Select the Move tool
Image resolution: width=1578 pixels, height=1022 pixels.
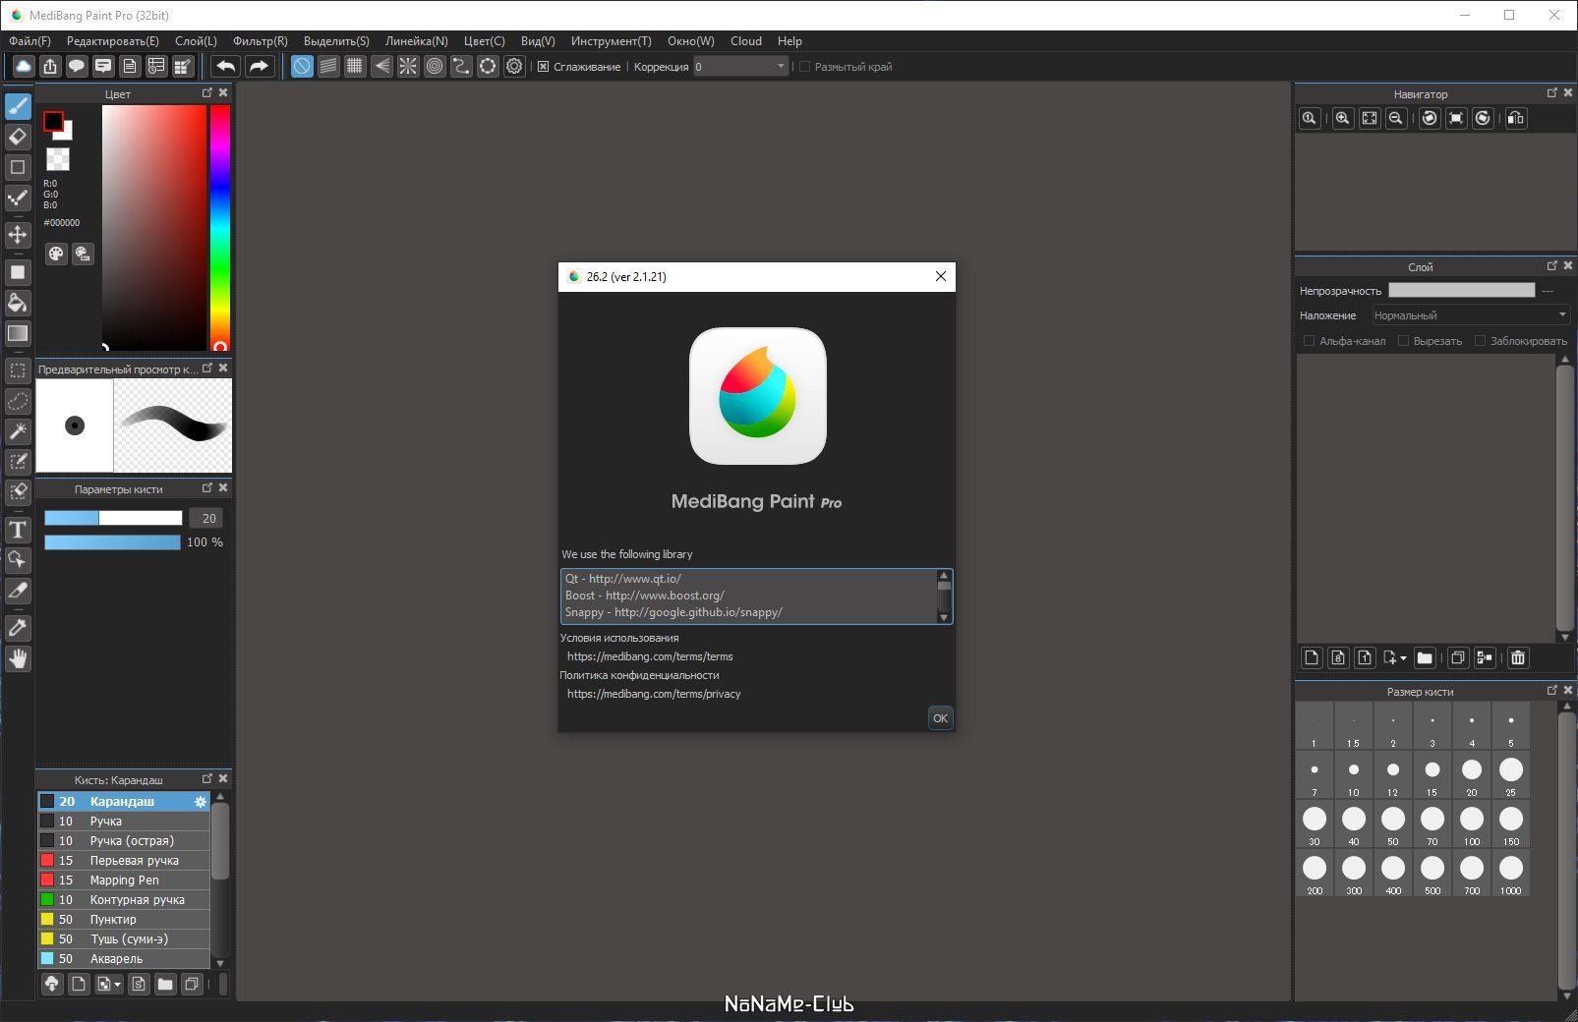[x=18, y=234]
